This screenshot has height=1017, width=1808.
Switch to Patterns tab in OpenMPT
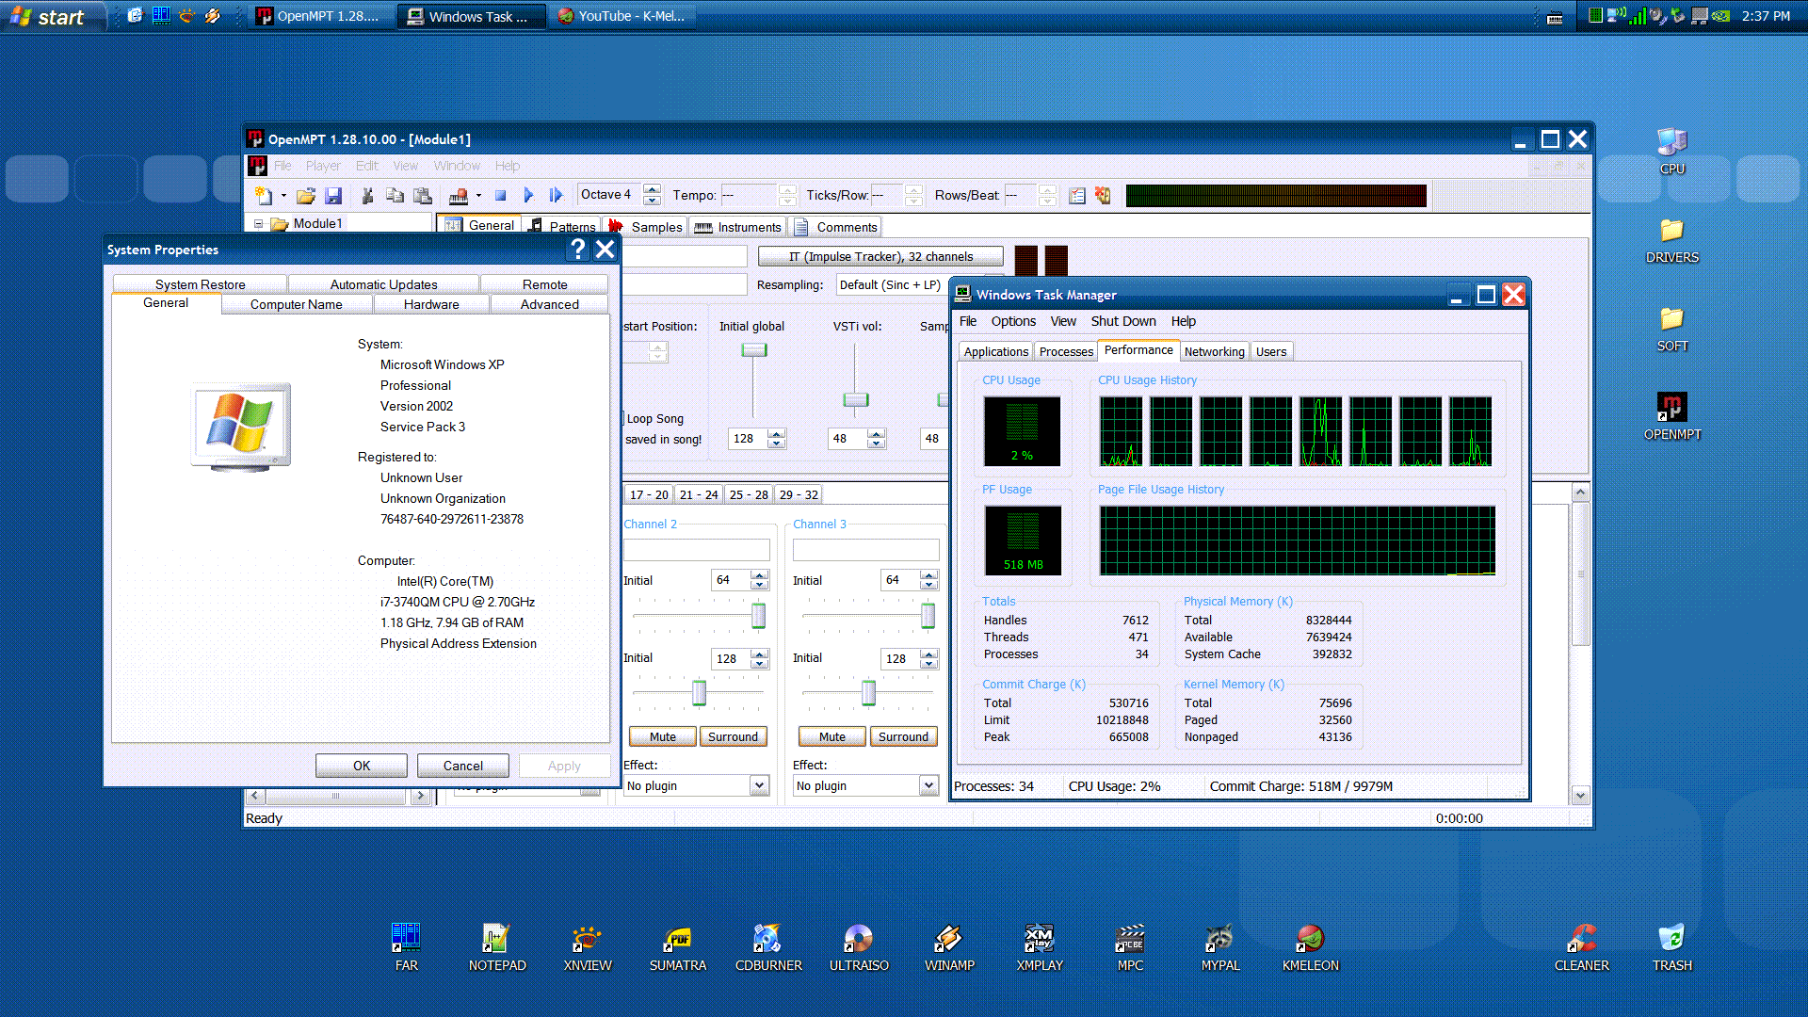562,227
